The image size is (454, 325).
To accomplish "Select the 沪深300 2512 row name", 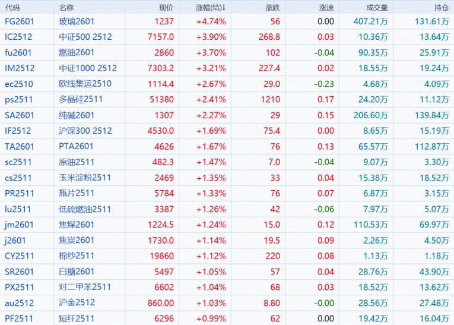I will [x=85, y=131].
